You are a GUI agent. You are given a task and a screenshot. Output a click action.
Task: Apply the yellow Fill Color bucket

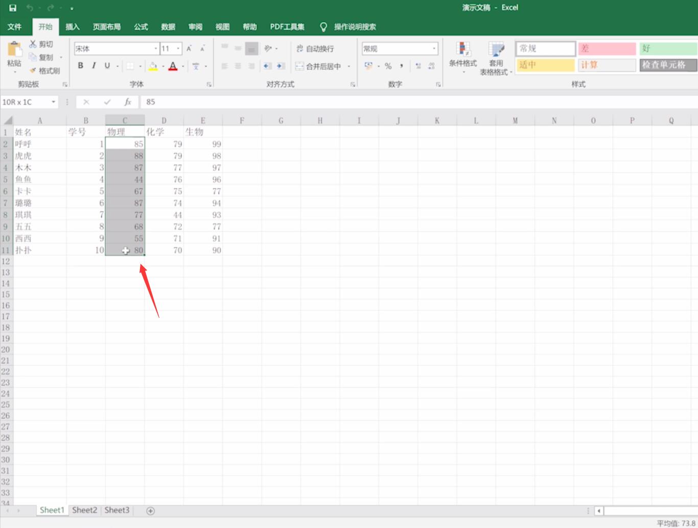click(x=153, y=66)
